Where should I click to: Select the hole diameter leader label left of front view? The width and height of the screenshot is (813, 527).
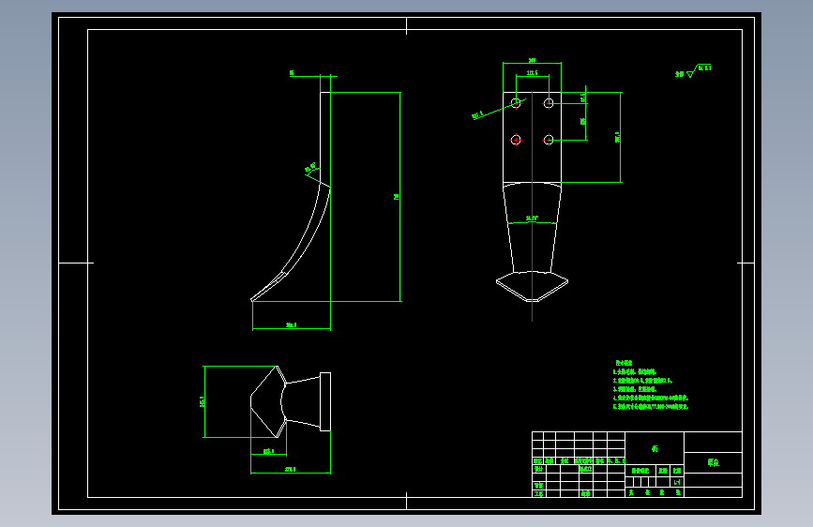pyautogui.click(x=477, y=114)
